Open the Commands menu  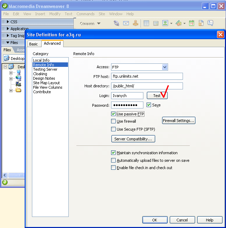click(85, 14)
